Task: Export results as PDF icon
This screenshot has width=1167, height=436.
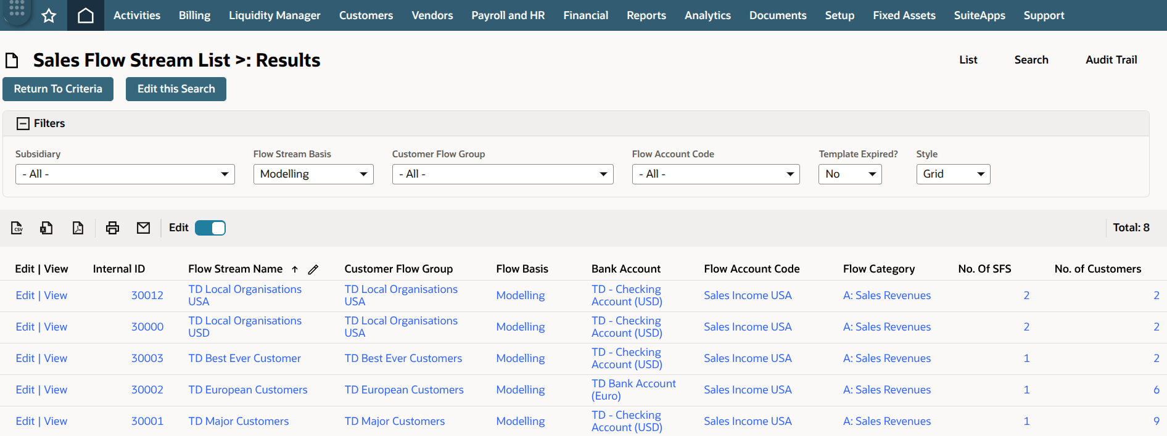Action: 78,228
